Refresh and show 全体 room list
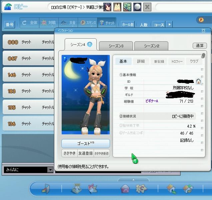212x200 pixels. coord(30,23)
